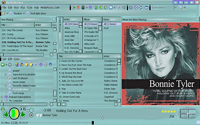Open the Entire Library search scope dropdown
Viewport: 200px width, 125px height.
[x=175, y=8]
